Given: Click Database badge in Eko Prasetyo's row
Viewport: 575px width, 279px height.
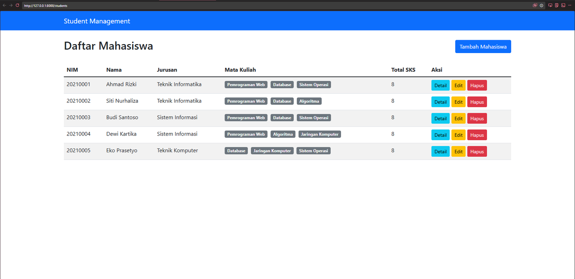Looking at the screenshot, I should pos(236,151).
